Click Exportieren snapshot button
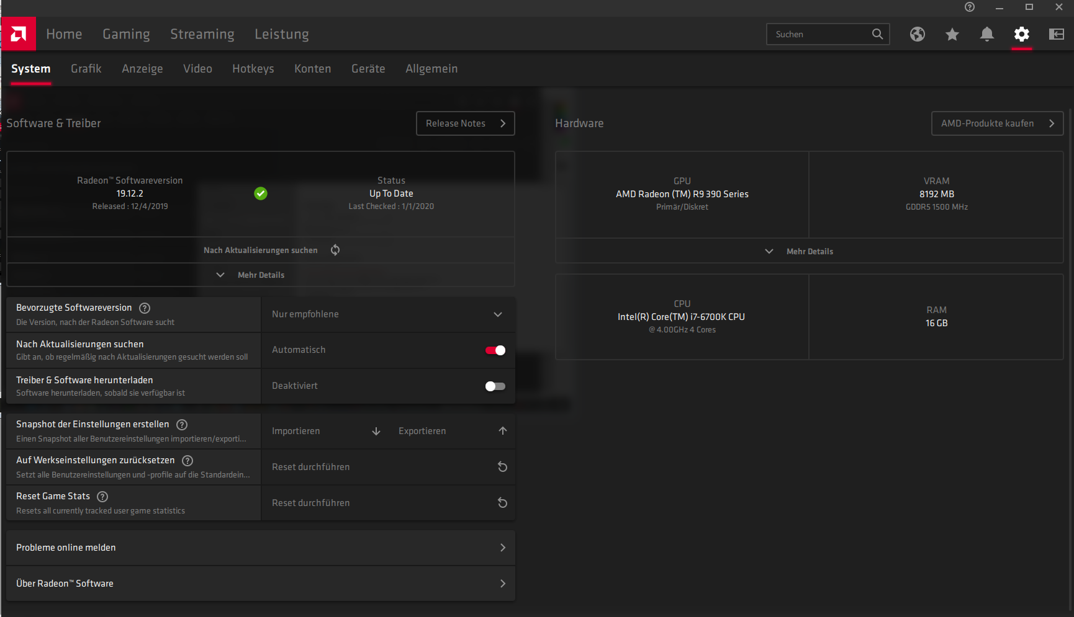 click(452, 431)
